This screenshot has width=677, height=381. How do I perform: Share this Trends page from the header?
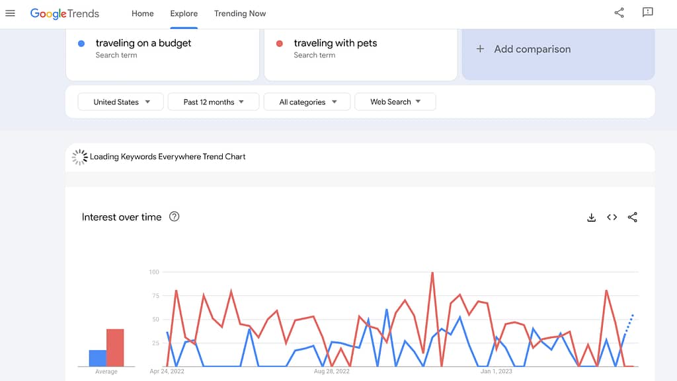coord(619,13)
